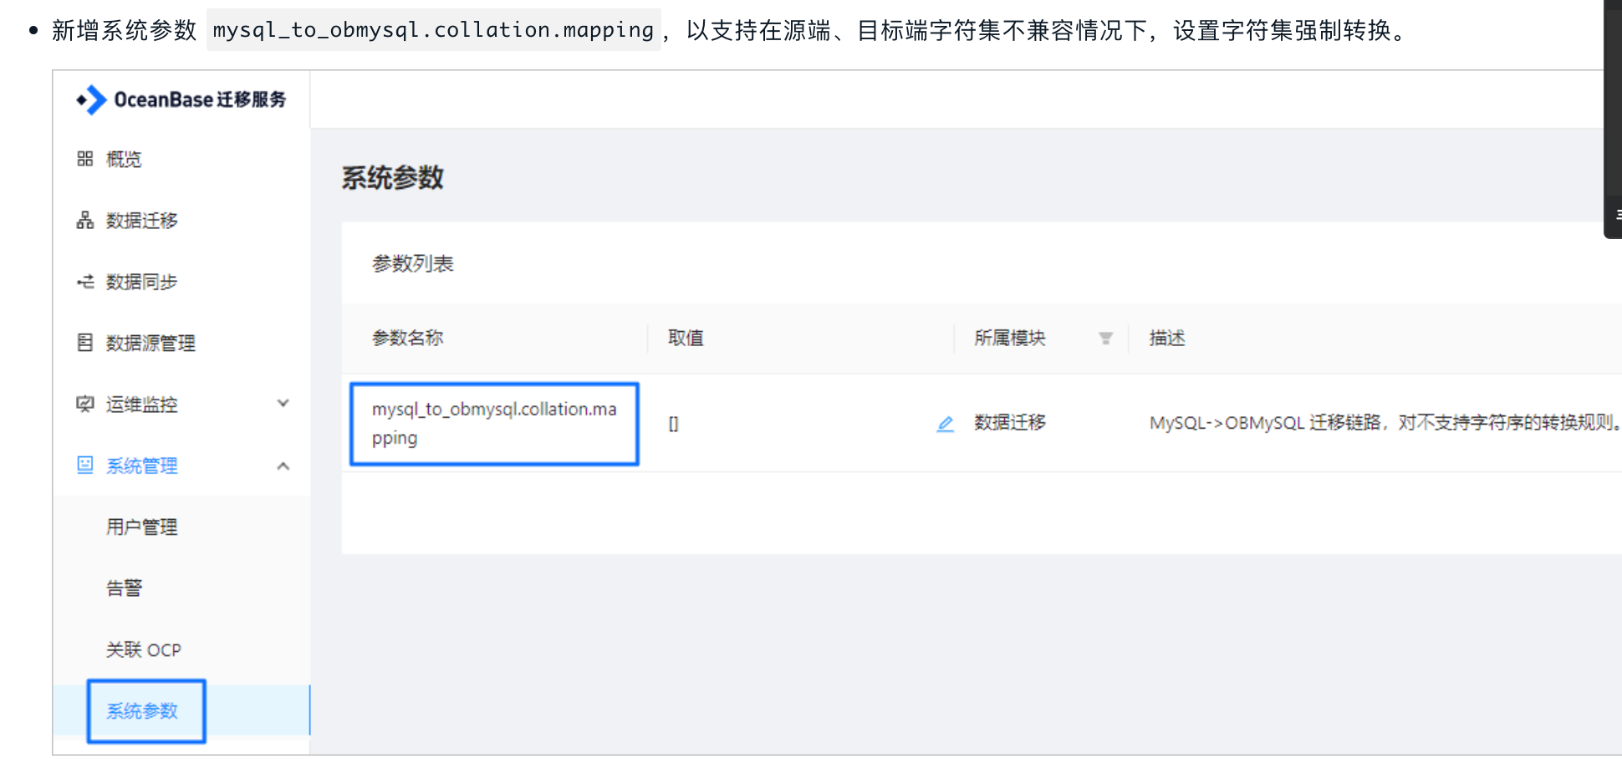Go to 数据同步 page

point(141,282)
